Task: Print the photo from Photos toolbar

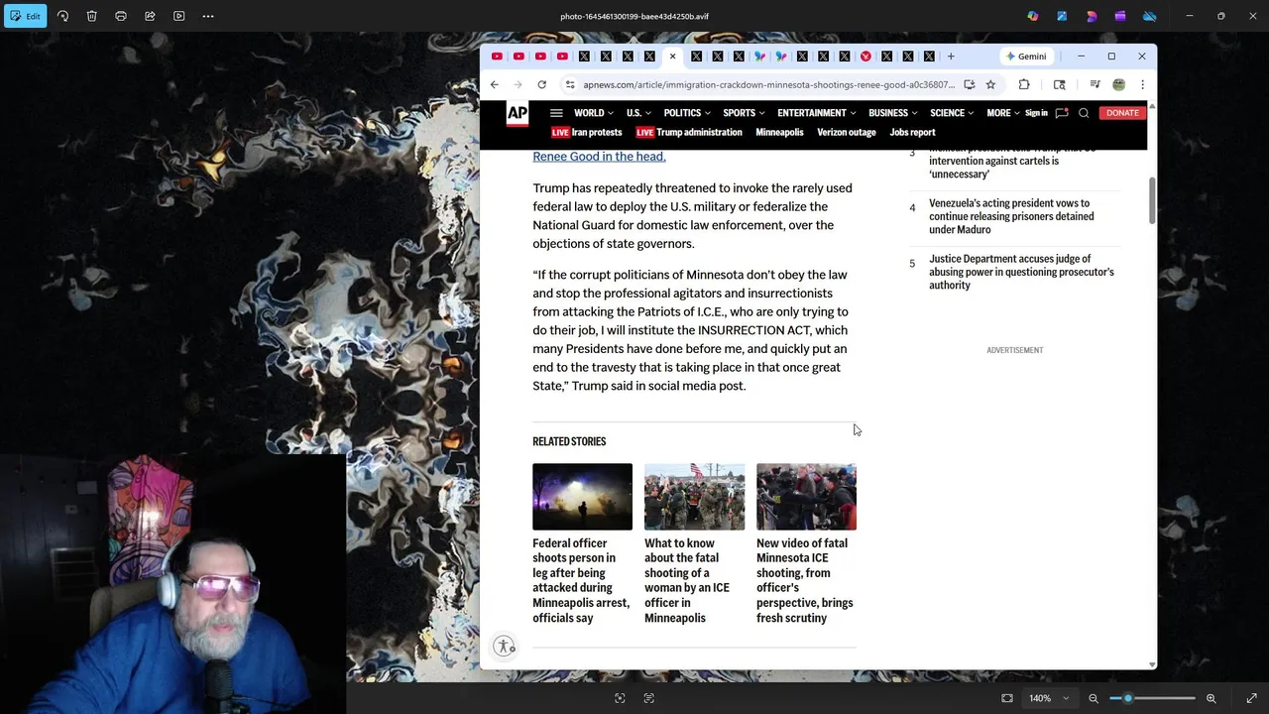Action: tap(121, 16)
